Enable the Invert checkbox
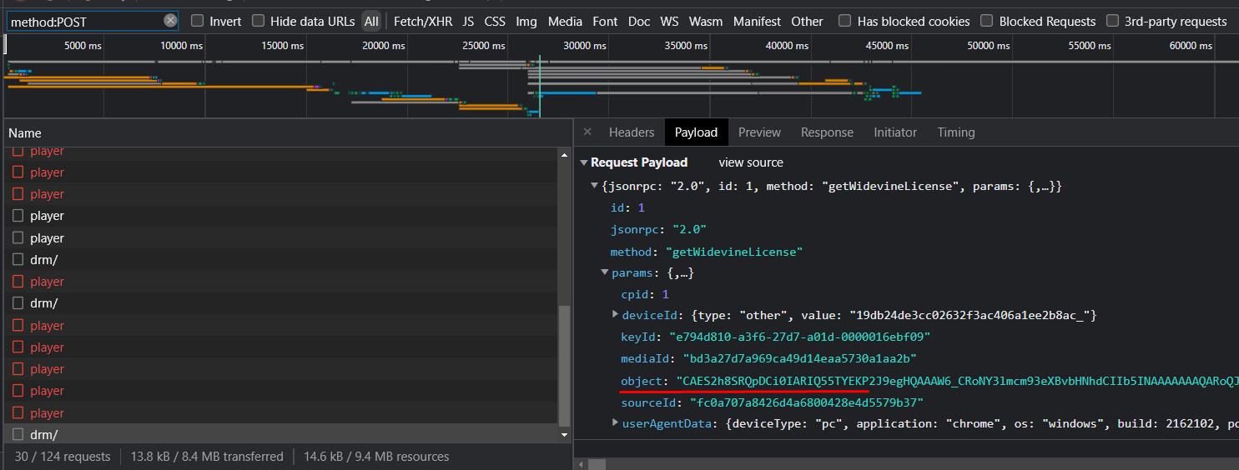This screenshot has width=1239, height=470. (x=198, y=21)
